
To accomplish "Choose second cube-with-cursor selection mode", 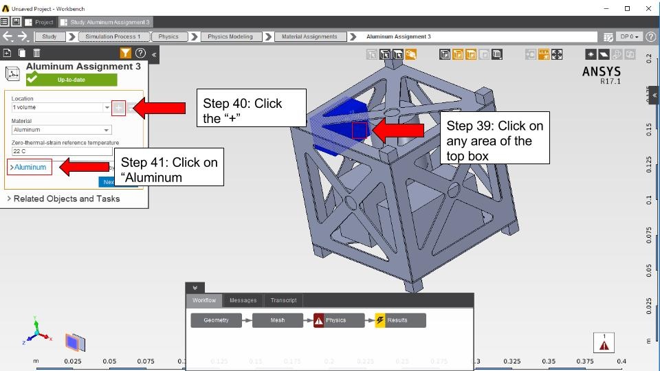I will point(385,54).
